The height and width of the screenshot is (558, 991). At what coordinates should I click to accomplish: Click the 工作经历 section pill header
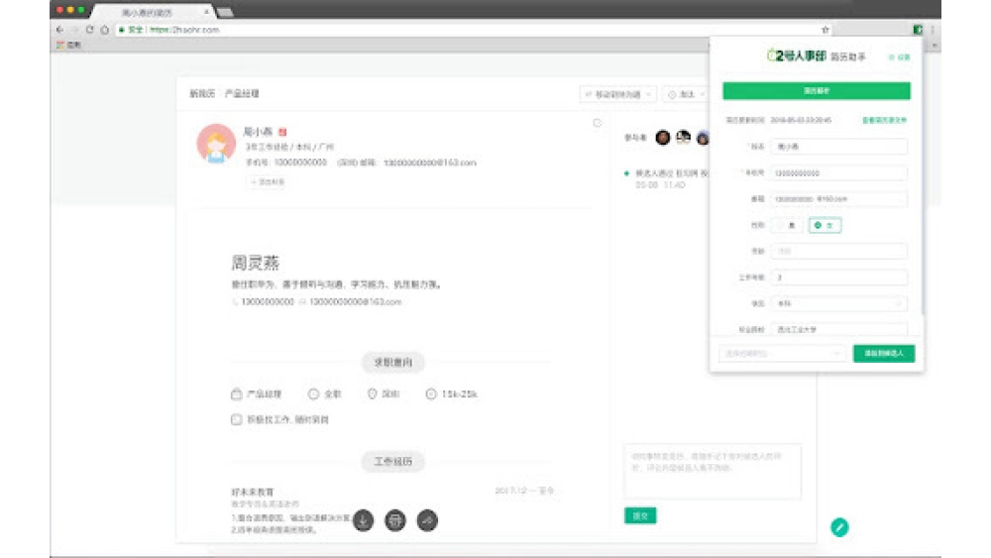coord(393,461)
